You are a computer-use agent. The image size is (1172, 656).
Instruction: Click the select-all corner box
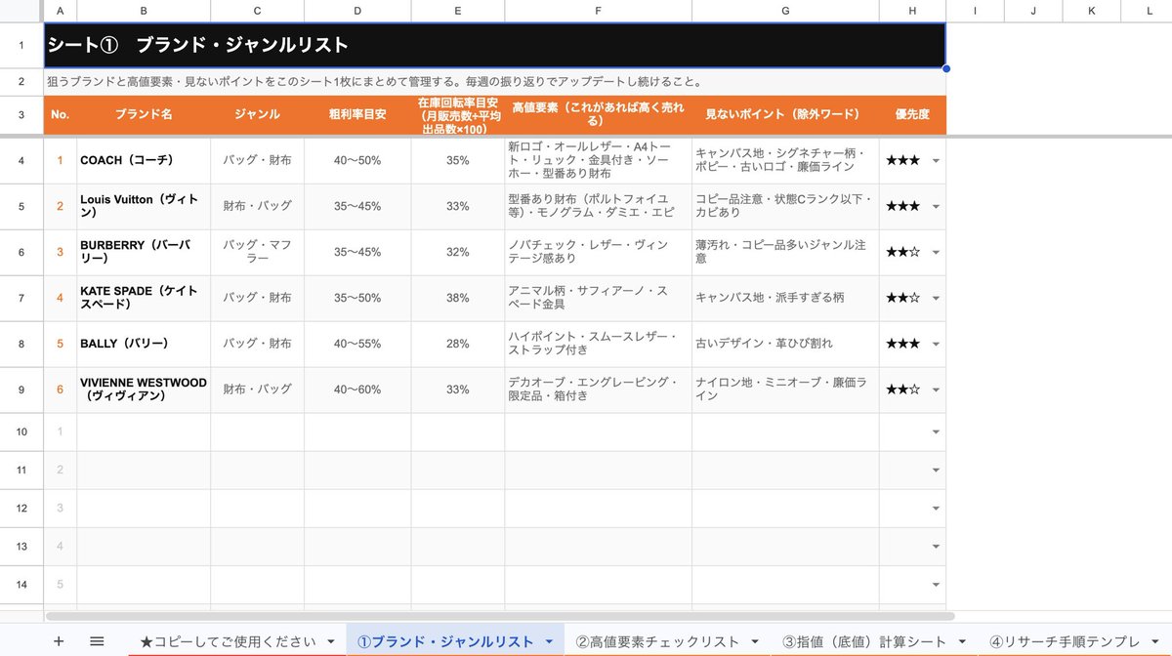tap(21, 11)
